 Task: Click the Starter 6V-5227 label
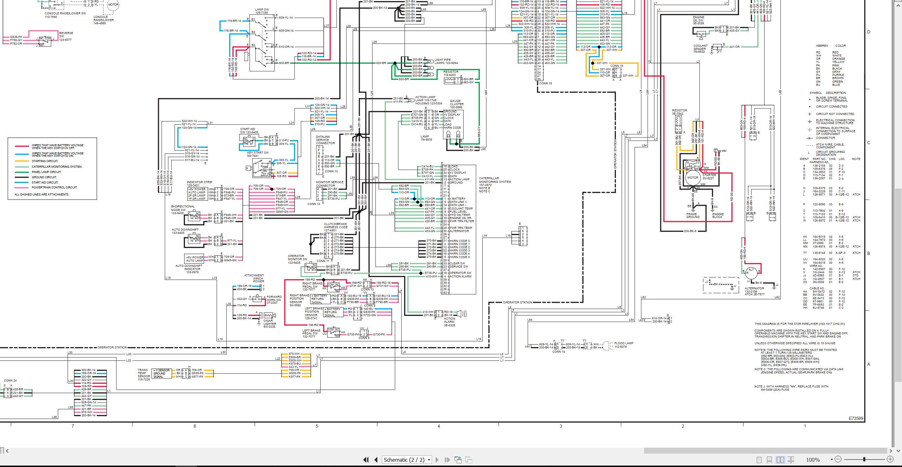709,177
